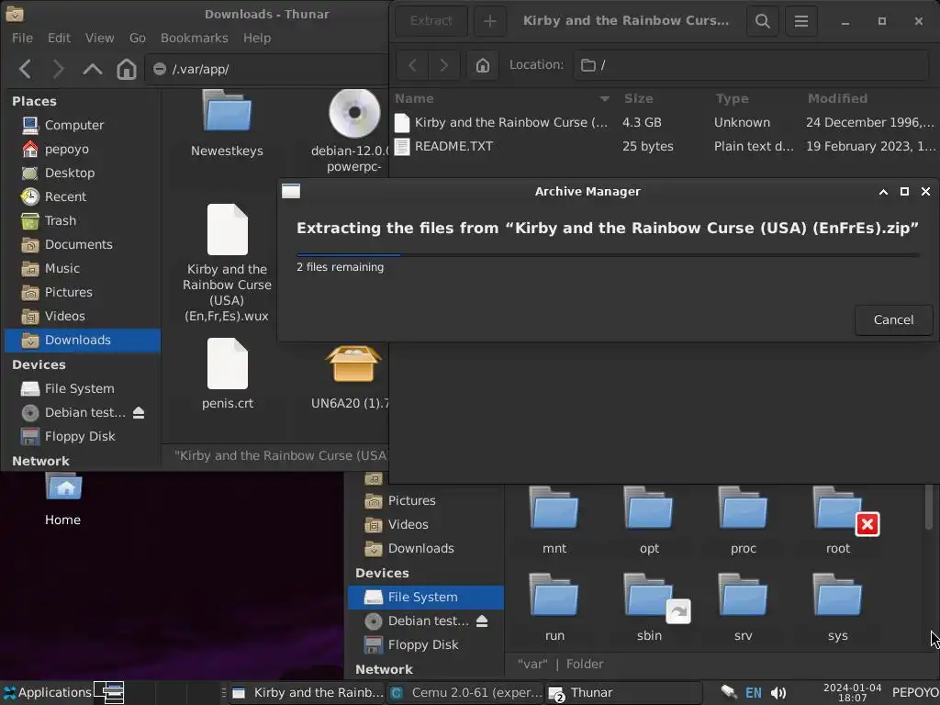The height and width of the screenshot is (705, 940).
Task: Select README.TXT row in archive list
Action: tap(665, 146)
